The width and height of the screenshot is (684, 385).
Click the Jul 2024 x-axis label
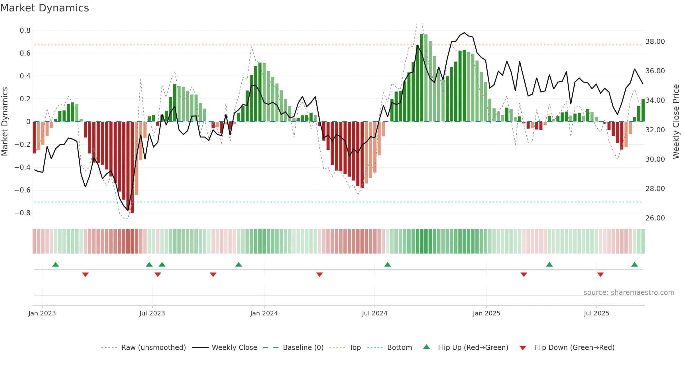tap(374, 313)
